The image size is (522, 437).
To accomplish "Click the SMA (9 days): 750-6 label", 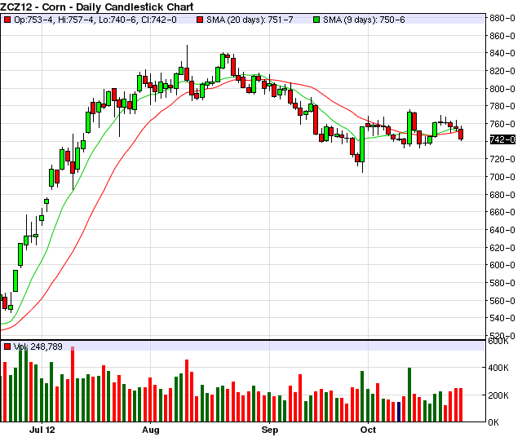I will (364, 20).
